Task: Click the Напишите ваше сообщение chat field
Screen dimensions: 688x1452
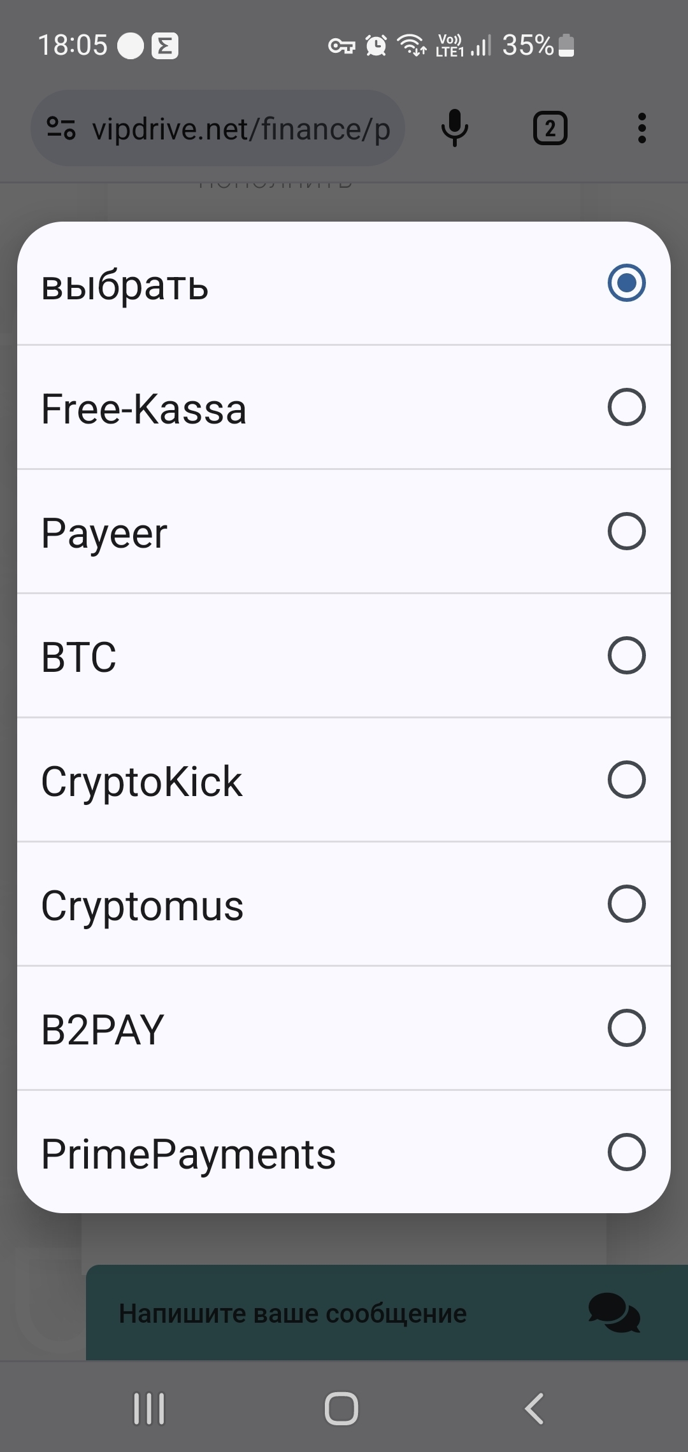Action: [293, 1313]
